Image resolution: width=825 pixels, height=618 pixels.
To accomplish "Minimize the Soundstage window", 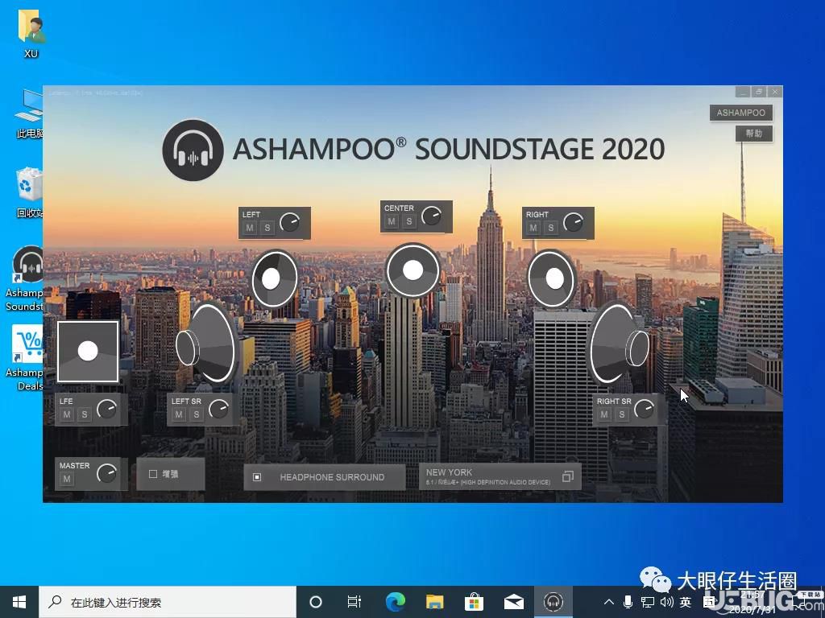I will pyautogui.click(x=742, y=92).
